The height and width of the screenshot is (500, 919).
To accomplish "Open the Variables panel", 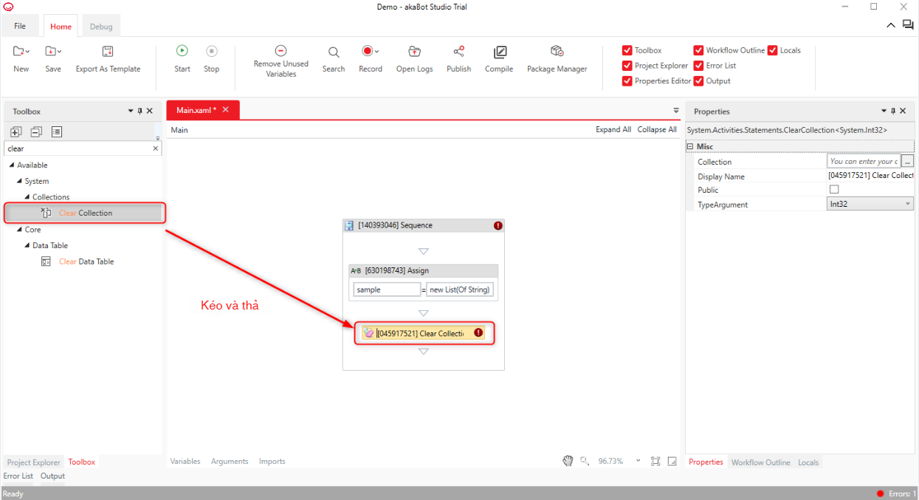I will tap(185, 461).
